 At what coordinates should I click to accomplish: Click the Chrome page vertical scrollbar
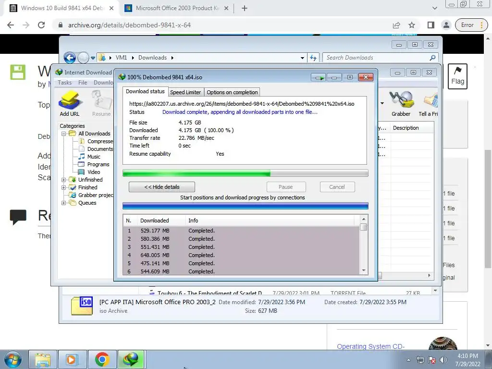[x=488, y=209]
